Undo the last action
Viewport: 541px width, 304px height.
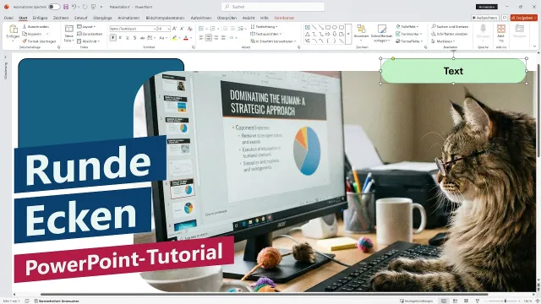[x=74, y=7]
